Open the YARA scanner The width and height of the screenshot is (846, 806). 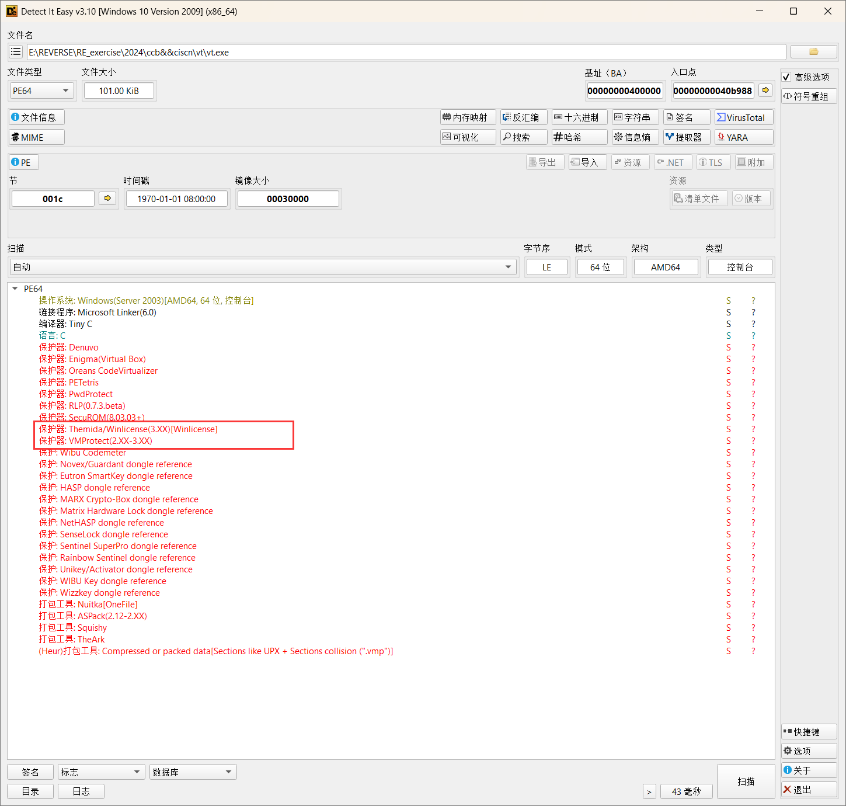click(x=744, y=137)
